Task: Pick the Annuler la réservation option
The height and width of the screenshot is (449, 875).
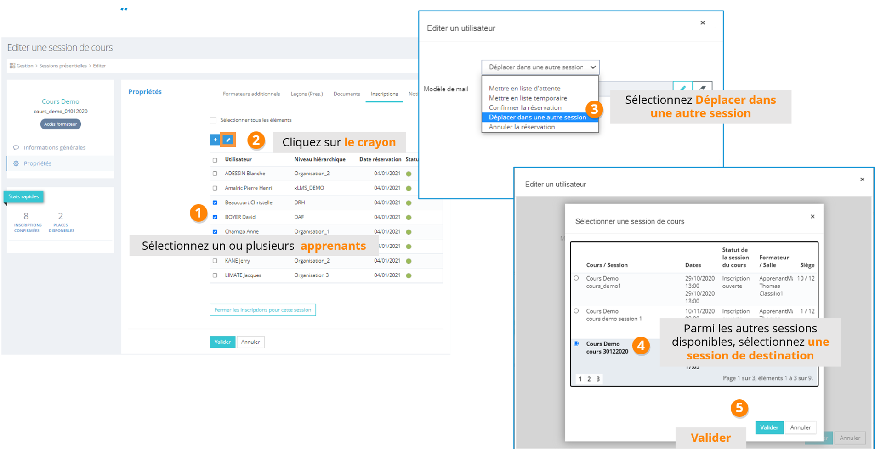Action: [522, 127]
